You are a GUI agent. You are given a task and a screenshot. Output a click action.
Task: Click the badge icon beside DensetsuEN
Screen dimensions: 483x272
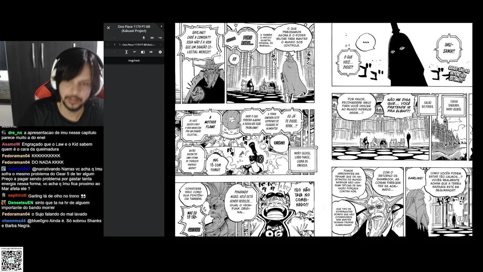click(x=4, y=202)
